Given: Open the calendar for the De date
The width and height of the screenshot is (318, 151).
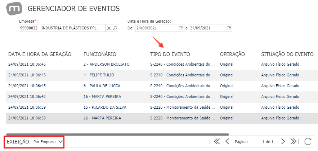Looking at the screenshot, I should [x=181, y=28].
